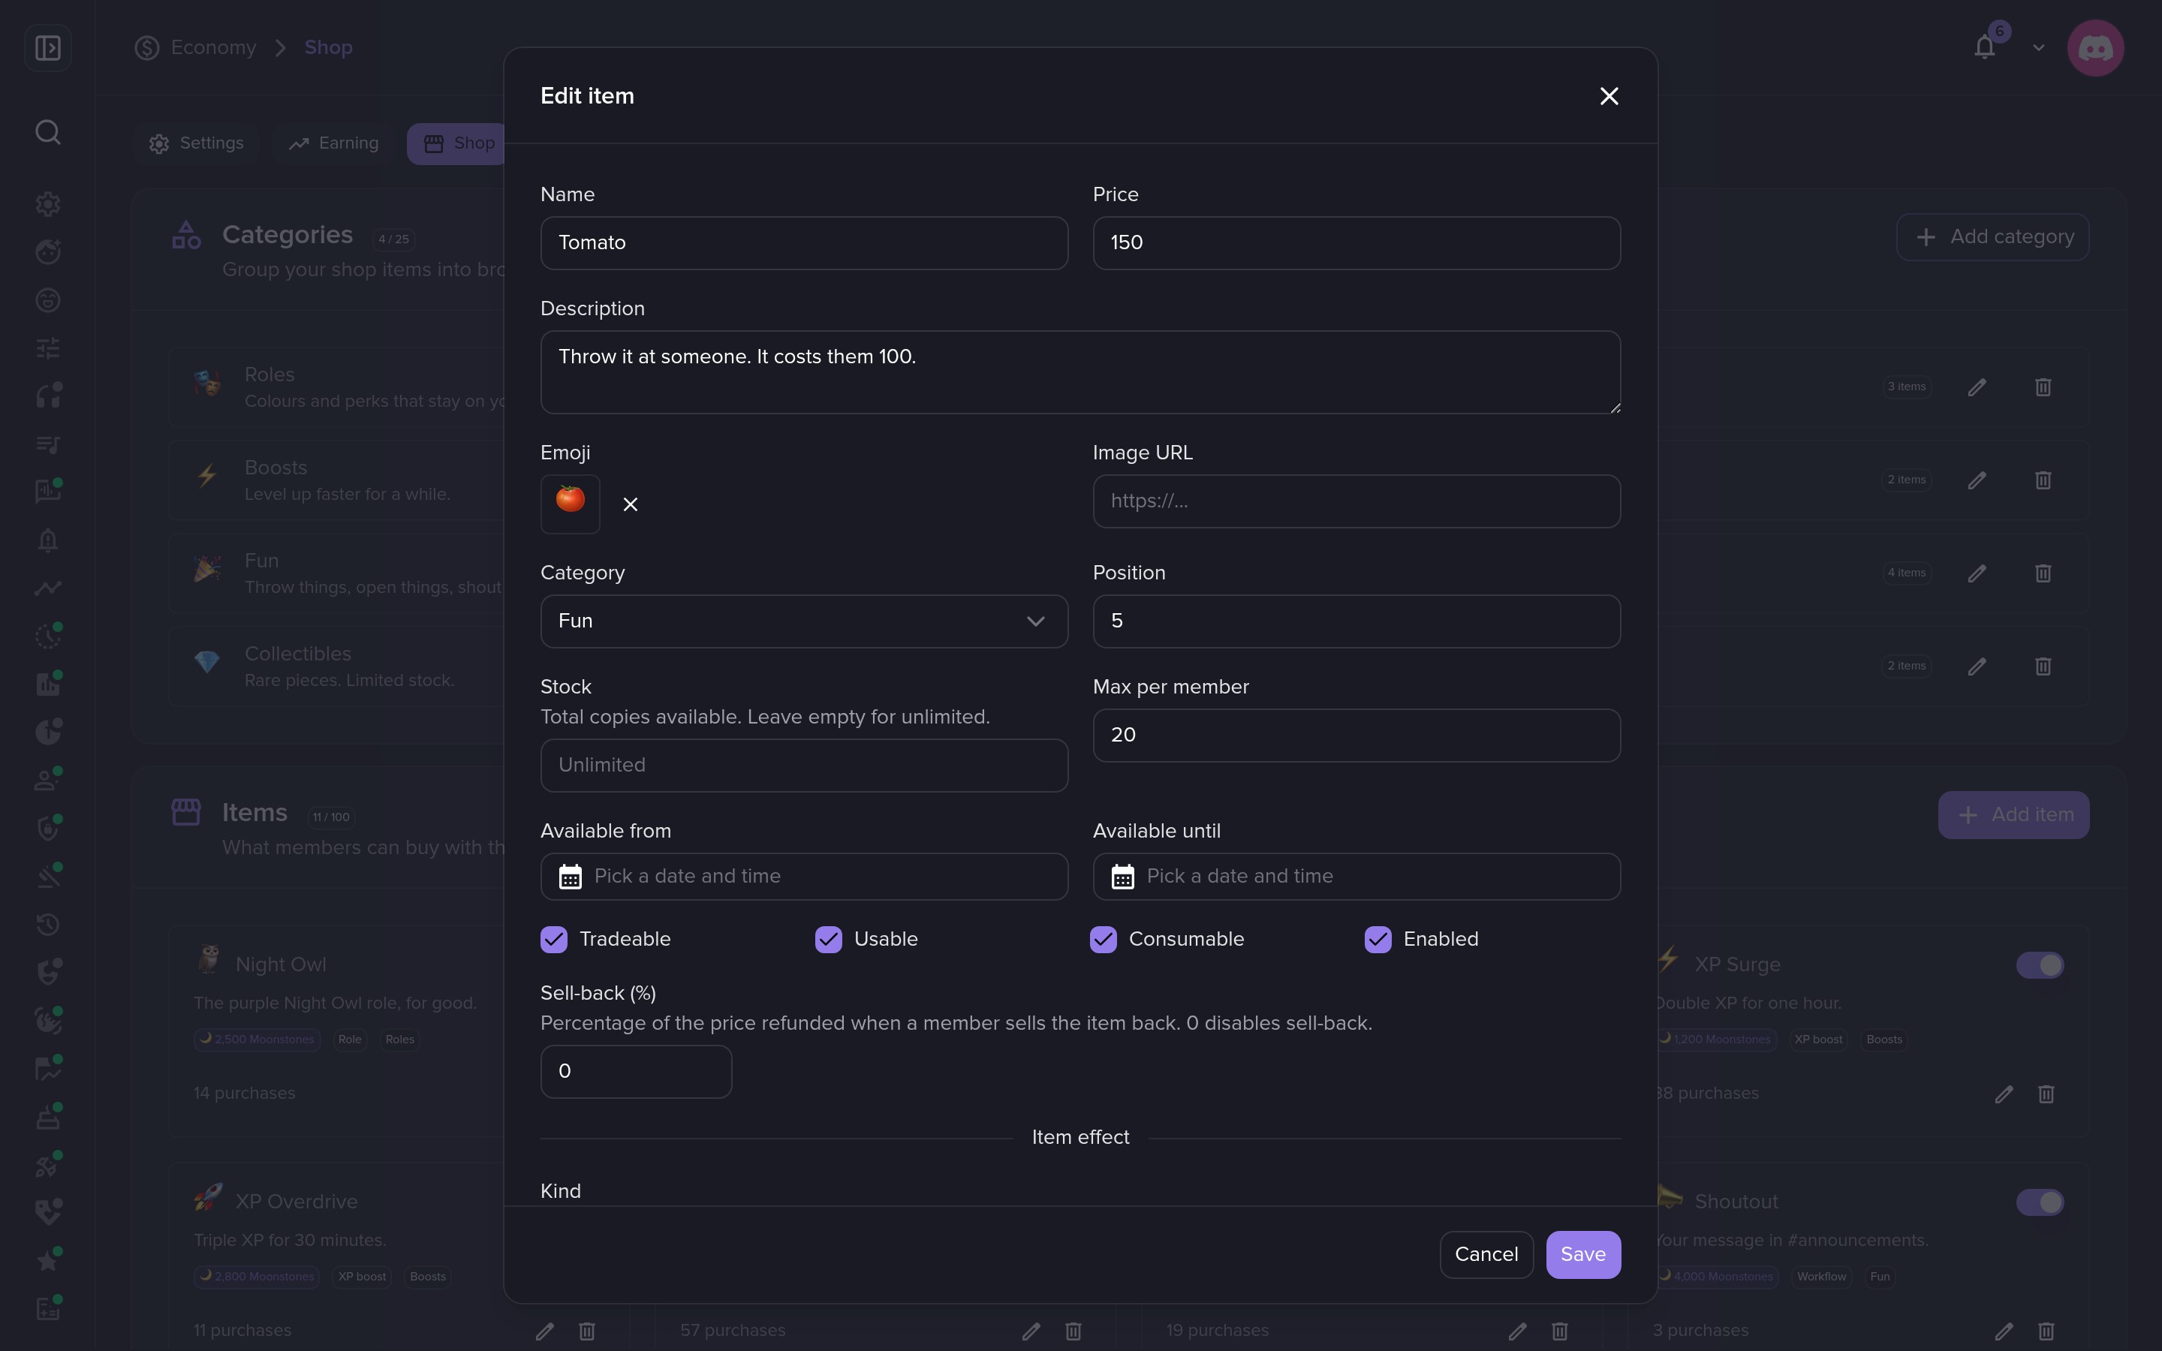Click the Stock field showing Unlimited

tap(804, 765)
